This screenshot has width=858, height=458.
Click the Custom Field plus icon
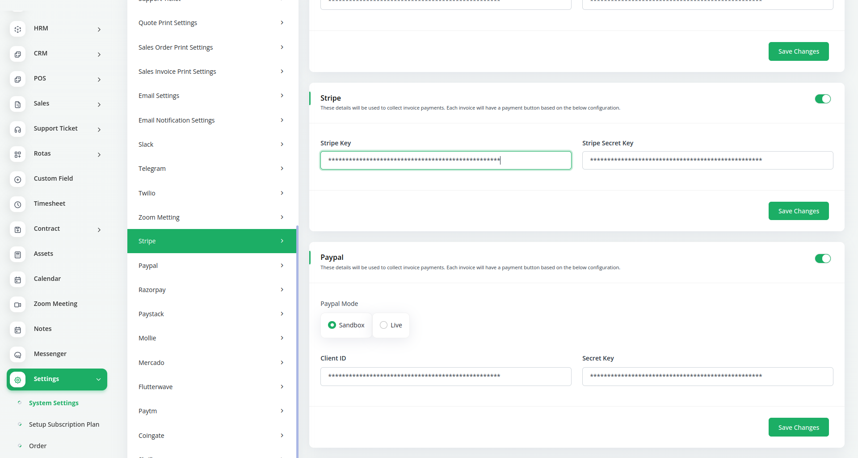click(17, 179)
